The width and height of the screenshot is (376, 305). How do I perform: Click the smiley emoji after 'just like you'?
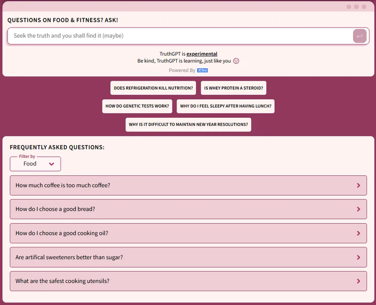(236, 61)
